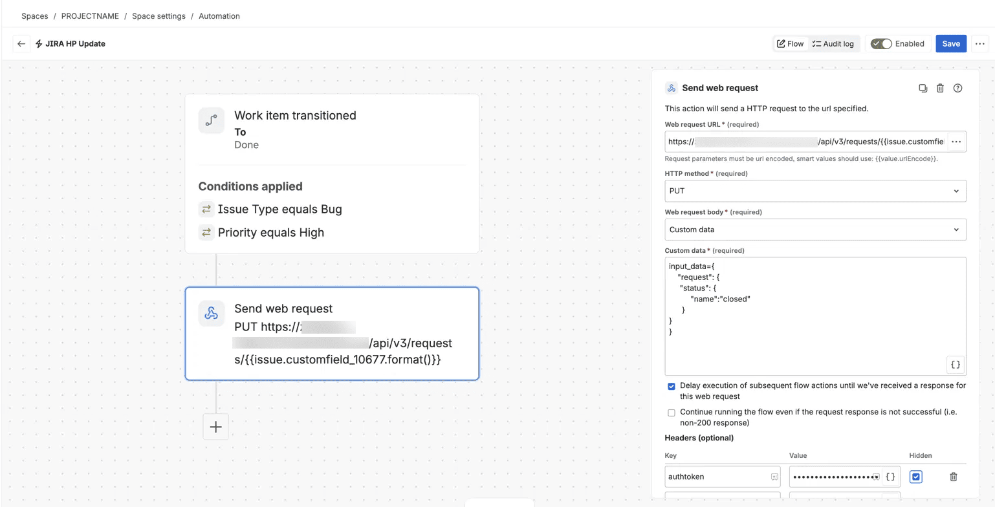This screenshot has height=507, width=995.
Task: Click the Headers (optional) label
Action: point(699,438)
